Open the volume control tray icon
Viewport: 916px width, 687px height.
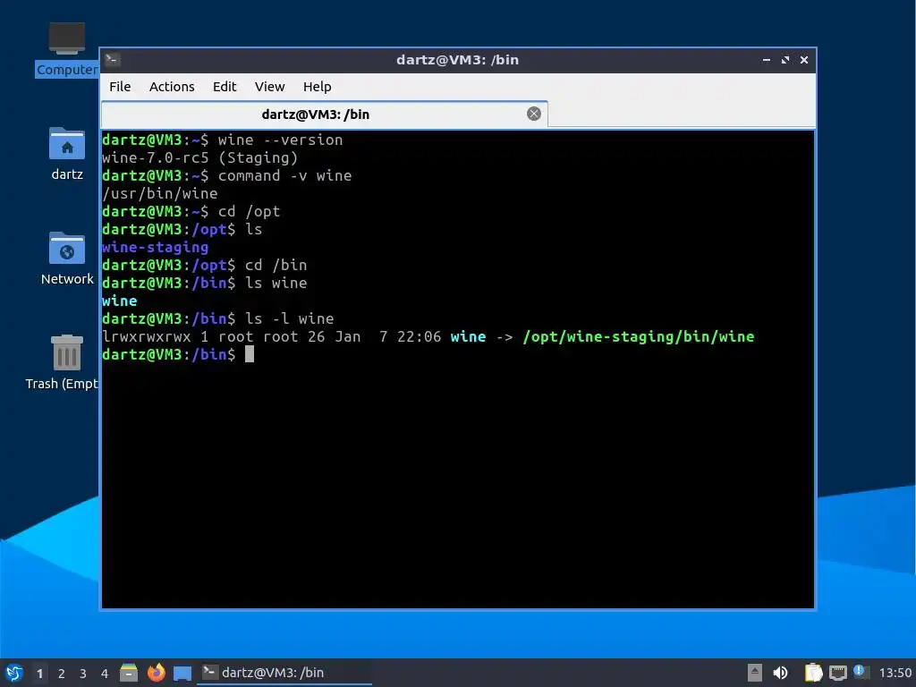[780, 673]
